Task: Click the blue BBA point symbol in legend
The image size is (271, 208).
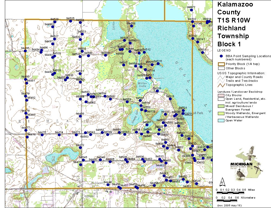Action: tap(221, 56)
